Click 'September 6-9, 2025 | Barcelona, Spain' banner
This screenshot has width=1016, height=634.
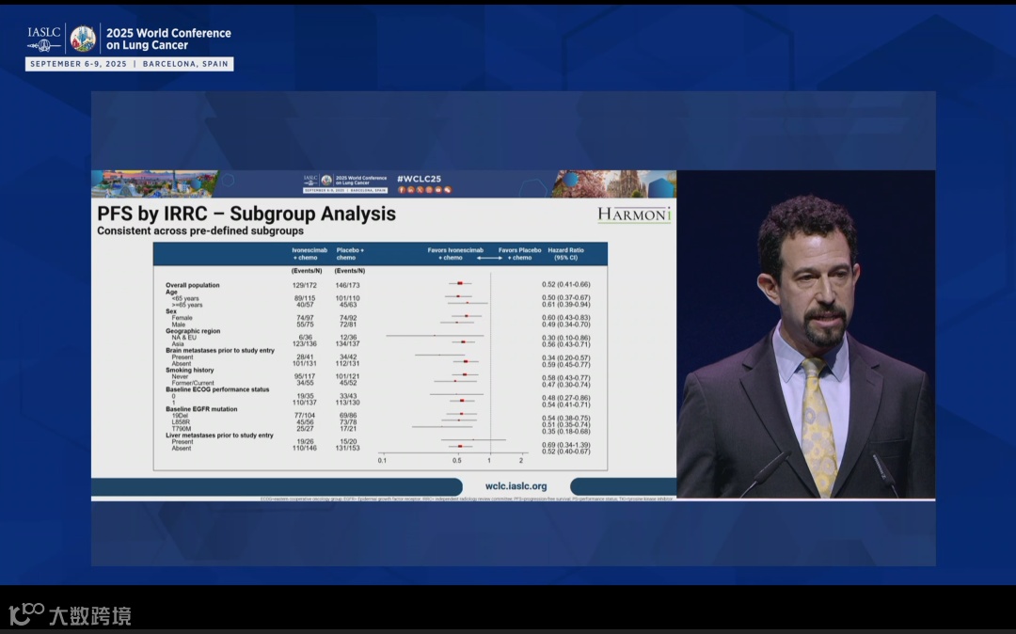(129, 64)
